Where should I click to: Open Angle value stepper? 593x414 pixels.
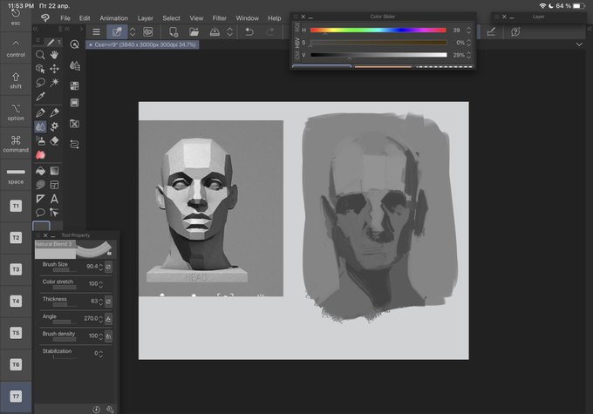[100, 319]
